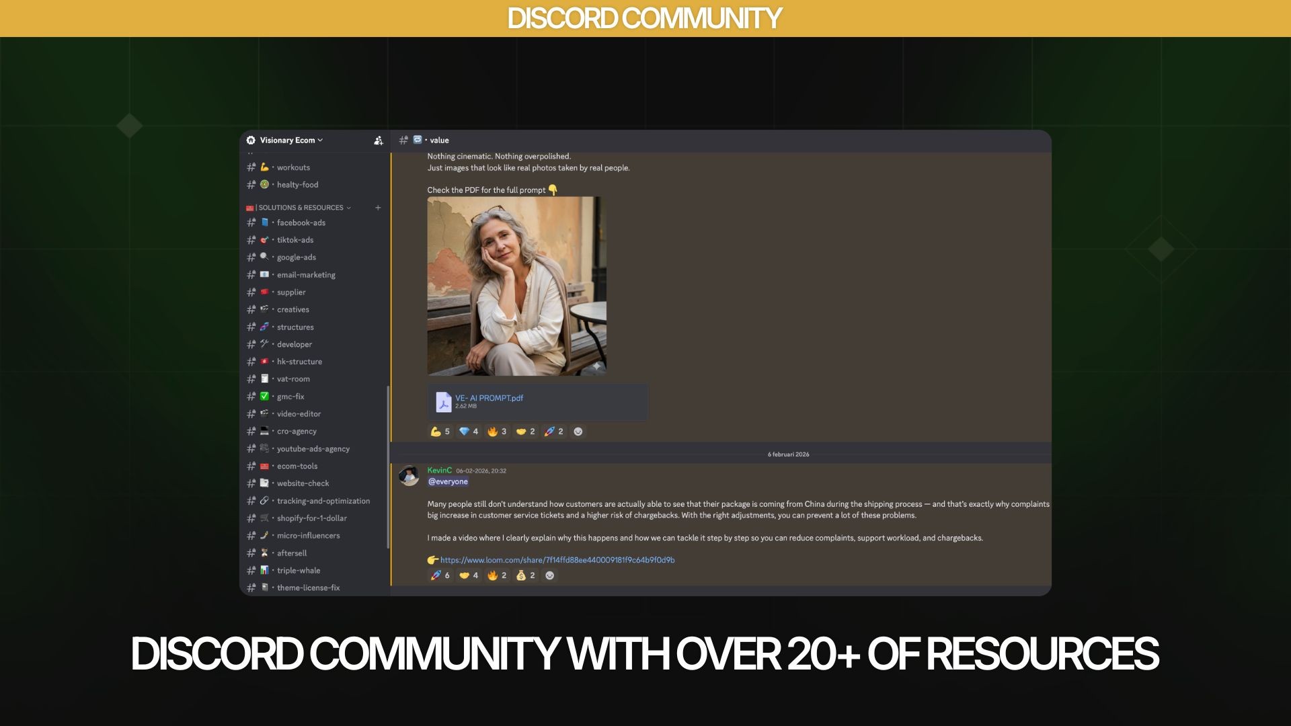
Task: Toggle the rocket reaction with 6
Action: (440, 575)
